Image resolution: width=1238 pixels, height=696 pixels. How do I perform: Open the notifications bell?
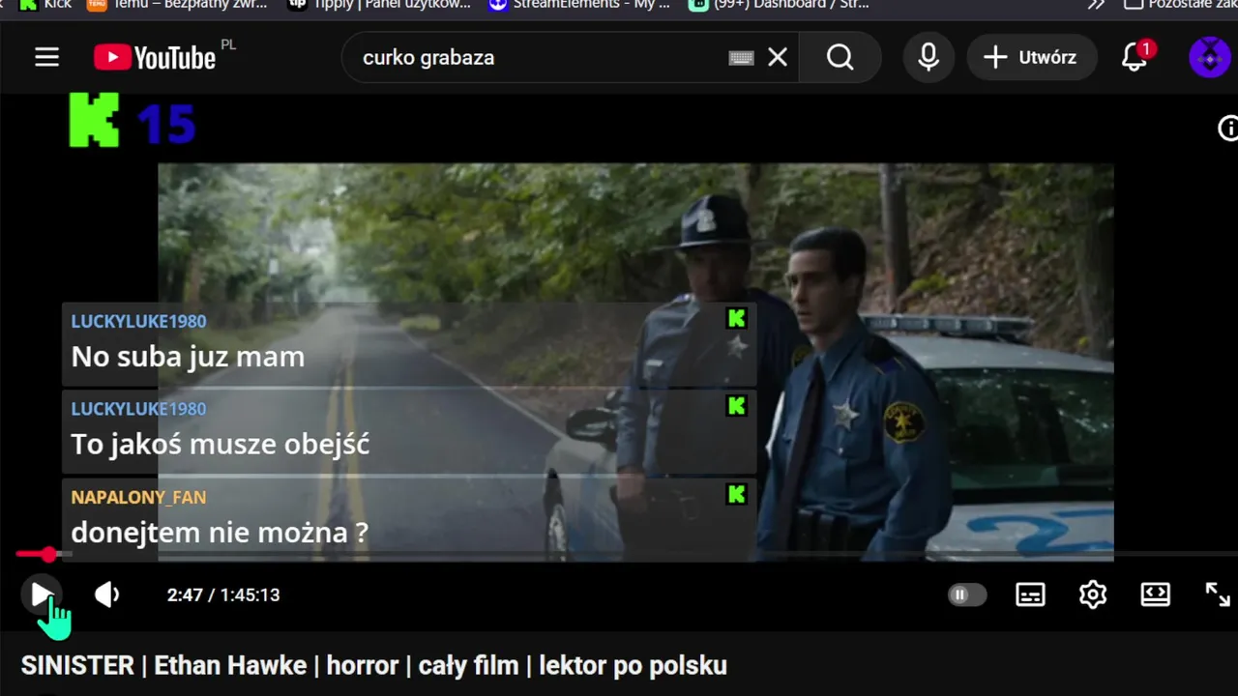(x=1135, y=58)
